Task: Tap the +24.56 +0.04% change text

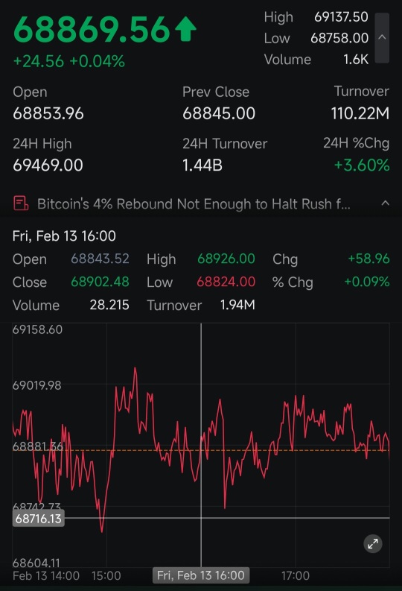Action: pos(69,61)
